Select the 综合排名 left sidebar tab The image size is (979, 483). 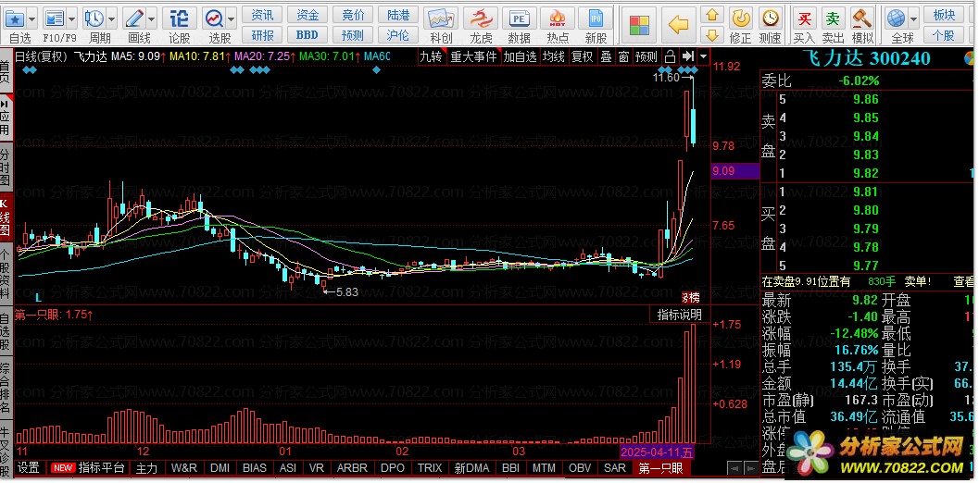pos(5,388)
